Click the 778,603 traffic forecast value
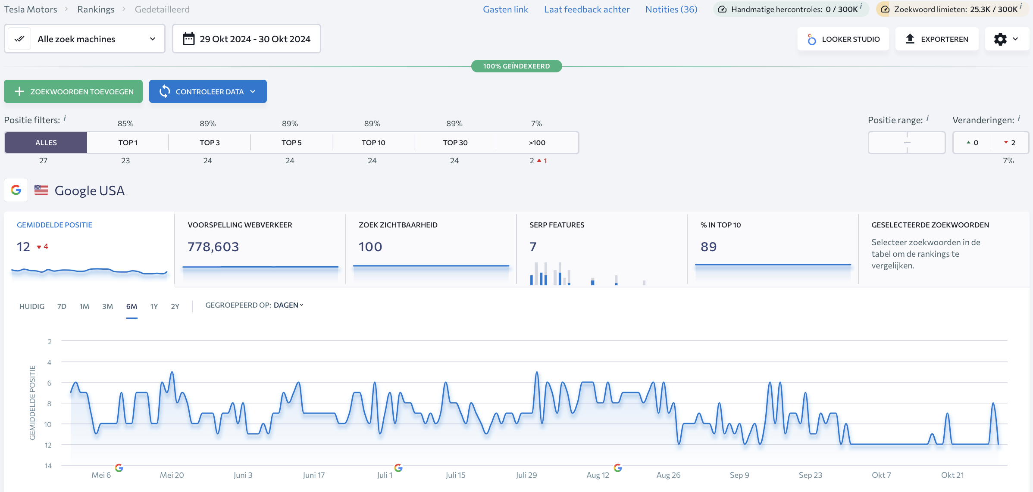 coord(213,246)
